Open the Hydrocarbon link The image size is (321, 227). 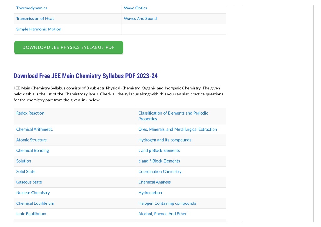pos(150,193)
